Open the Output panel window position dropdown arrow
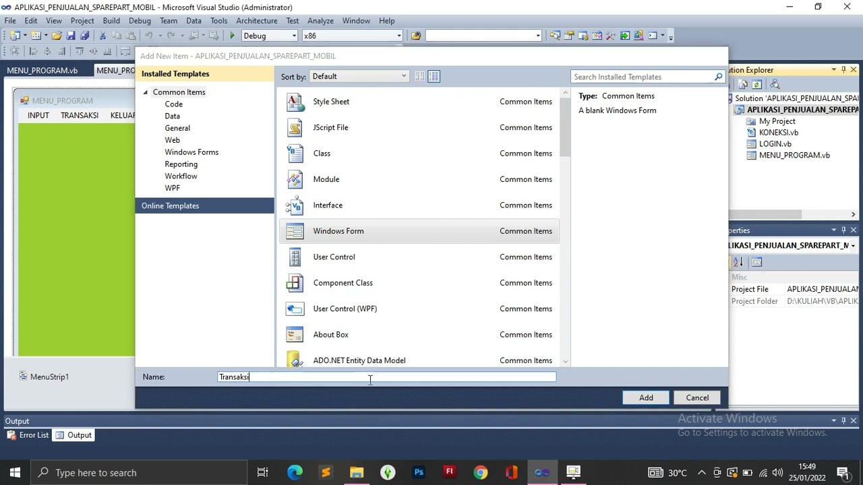The height and width of the screenshot is (485, 863). (x=833, y=421)
